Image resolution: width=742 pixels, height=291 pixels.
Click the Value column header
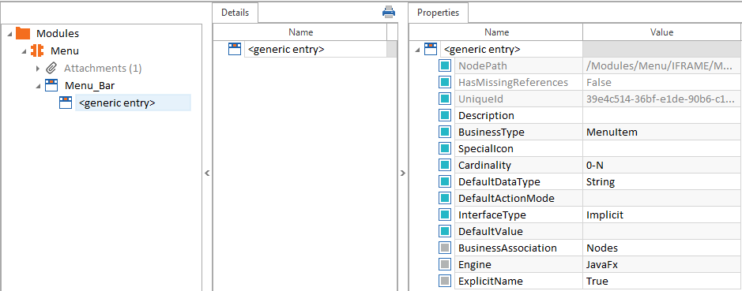pyautogui.click(x=661, y=32)
